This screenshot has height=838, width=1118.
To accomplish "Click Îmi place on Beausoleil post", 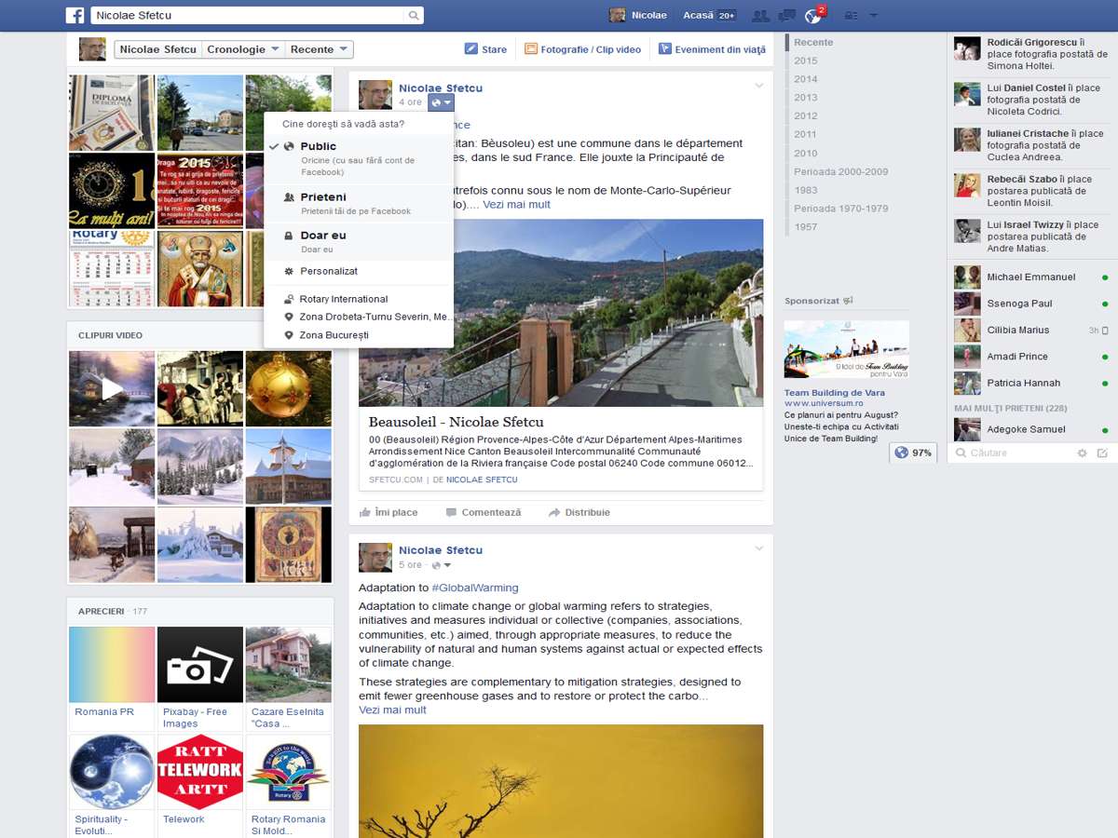I will pos(389,512).
